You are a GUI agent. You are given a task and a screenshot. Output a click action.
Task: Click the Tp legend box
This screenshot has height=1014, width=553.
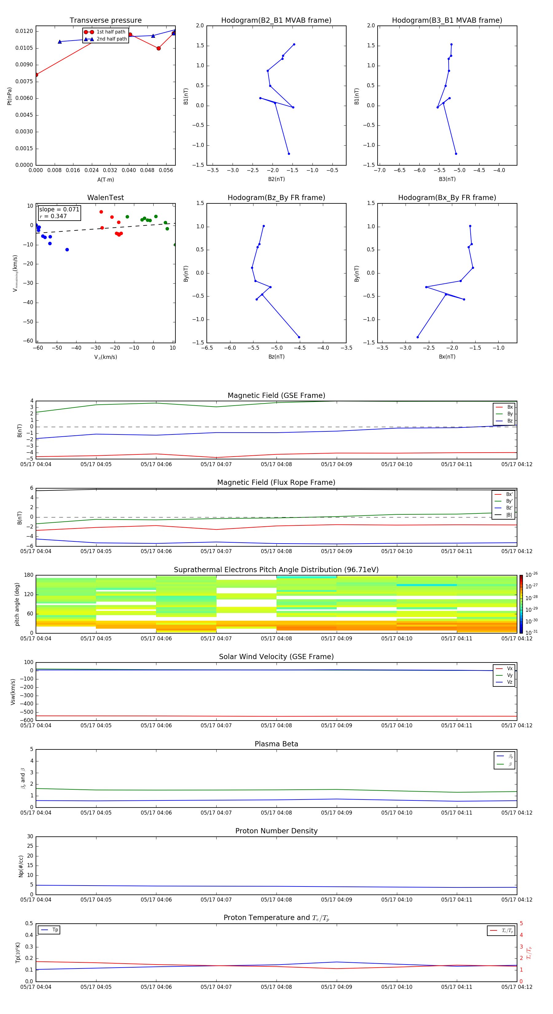click(x=49, y=930)
